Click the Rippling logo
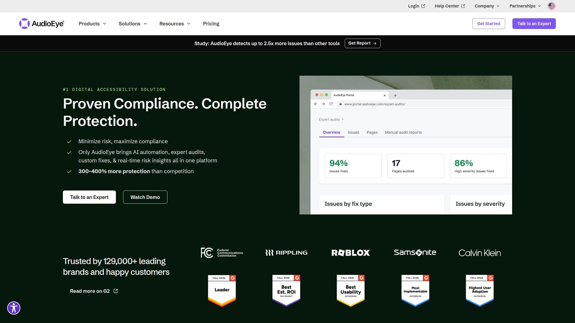Viewport: 575px width, 323px height. point(286,253)
